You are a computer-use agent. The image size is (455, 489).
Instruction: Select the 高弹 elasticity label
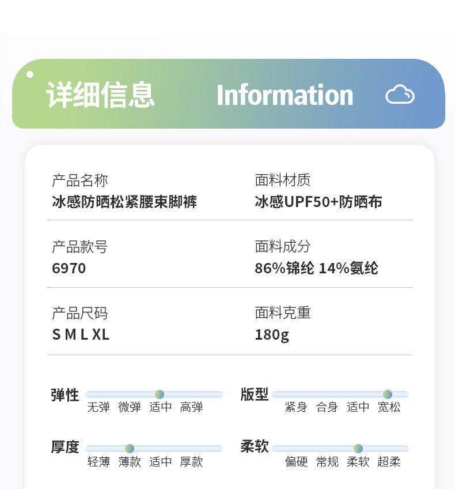pyautogui.click(x=192, y=408)
